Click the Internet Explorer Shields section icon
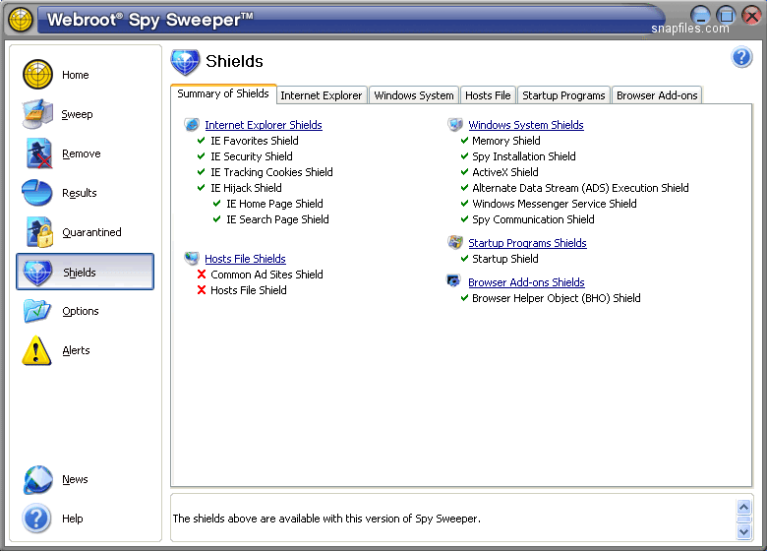The height and width of the screenshot is (551, 767). [192, 125]
